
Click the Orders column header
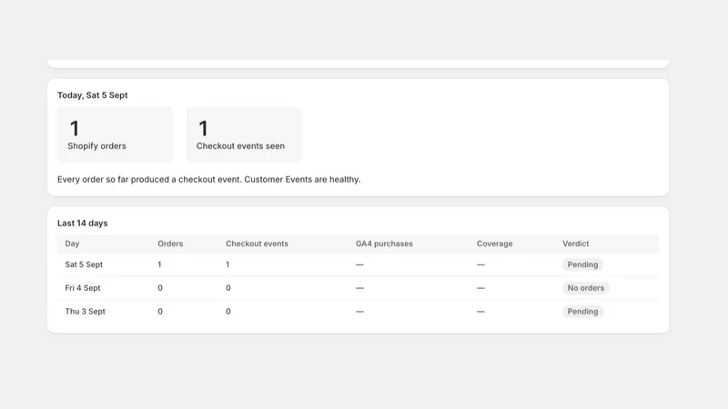tap(170, 244)
